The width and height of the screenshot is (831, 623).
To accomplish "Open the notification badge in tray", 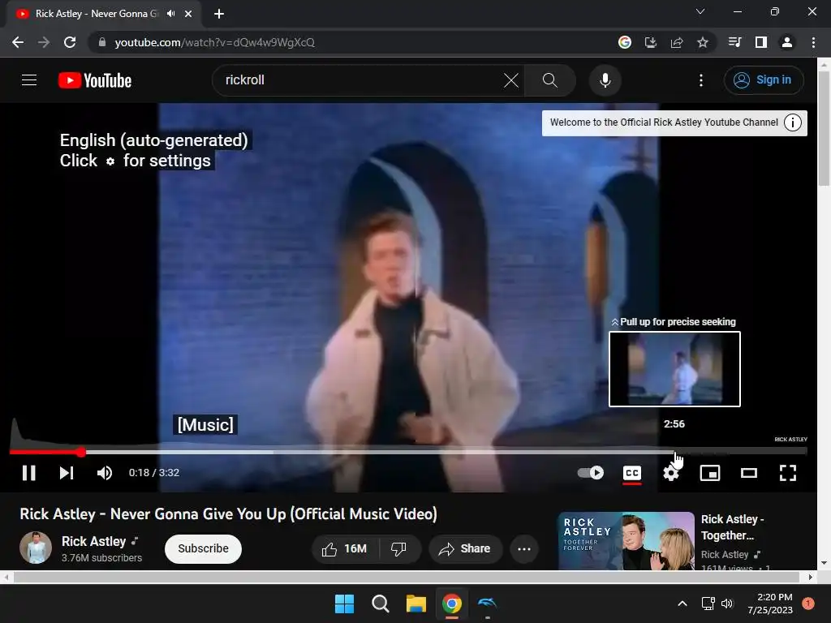I will 808,604.
